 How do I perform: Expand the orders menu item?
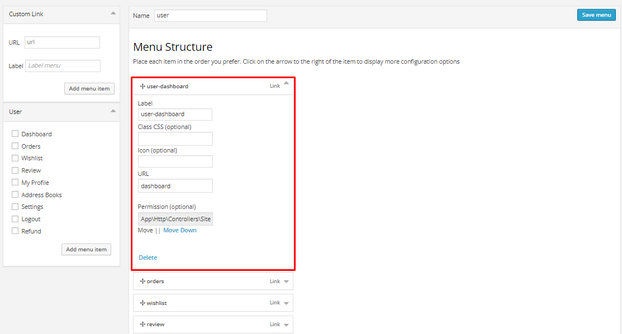click(x=286, y=281)
